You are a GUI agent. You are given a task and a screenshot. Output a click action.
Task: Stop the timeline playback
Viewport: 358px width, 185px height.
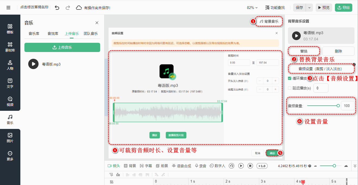251,166
